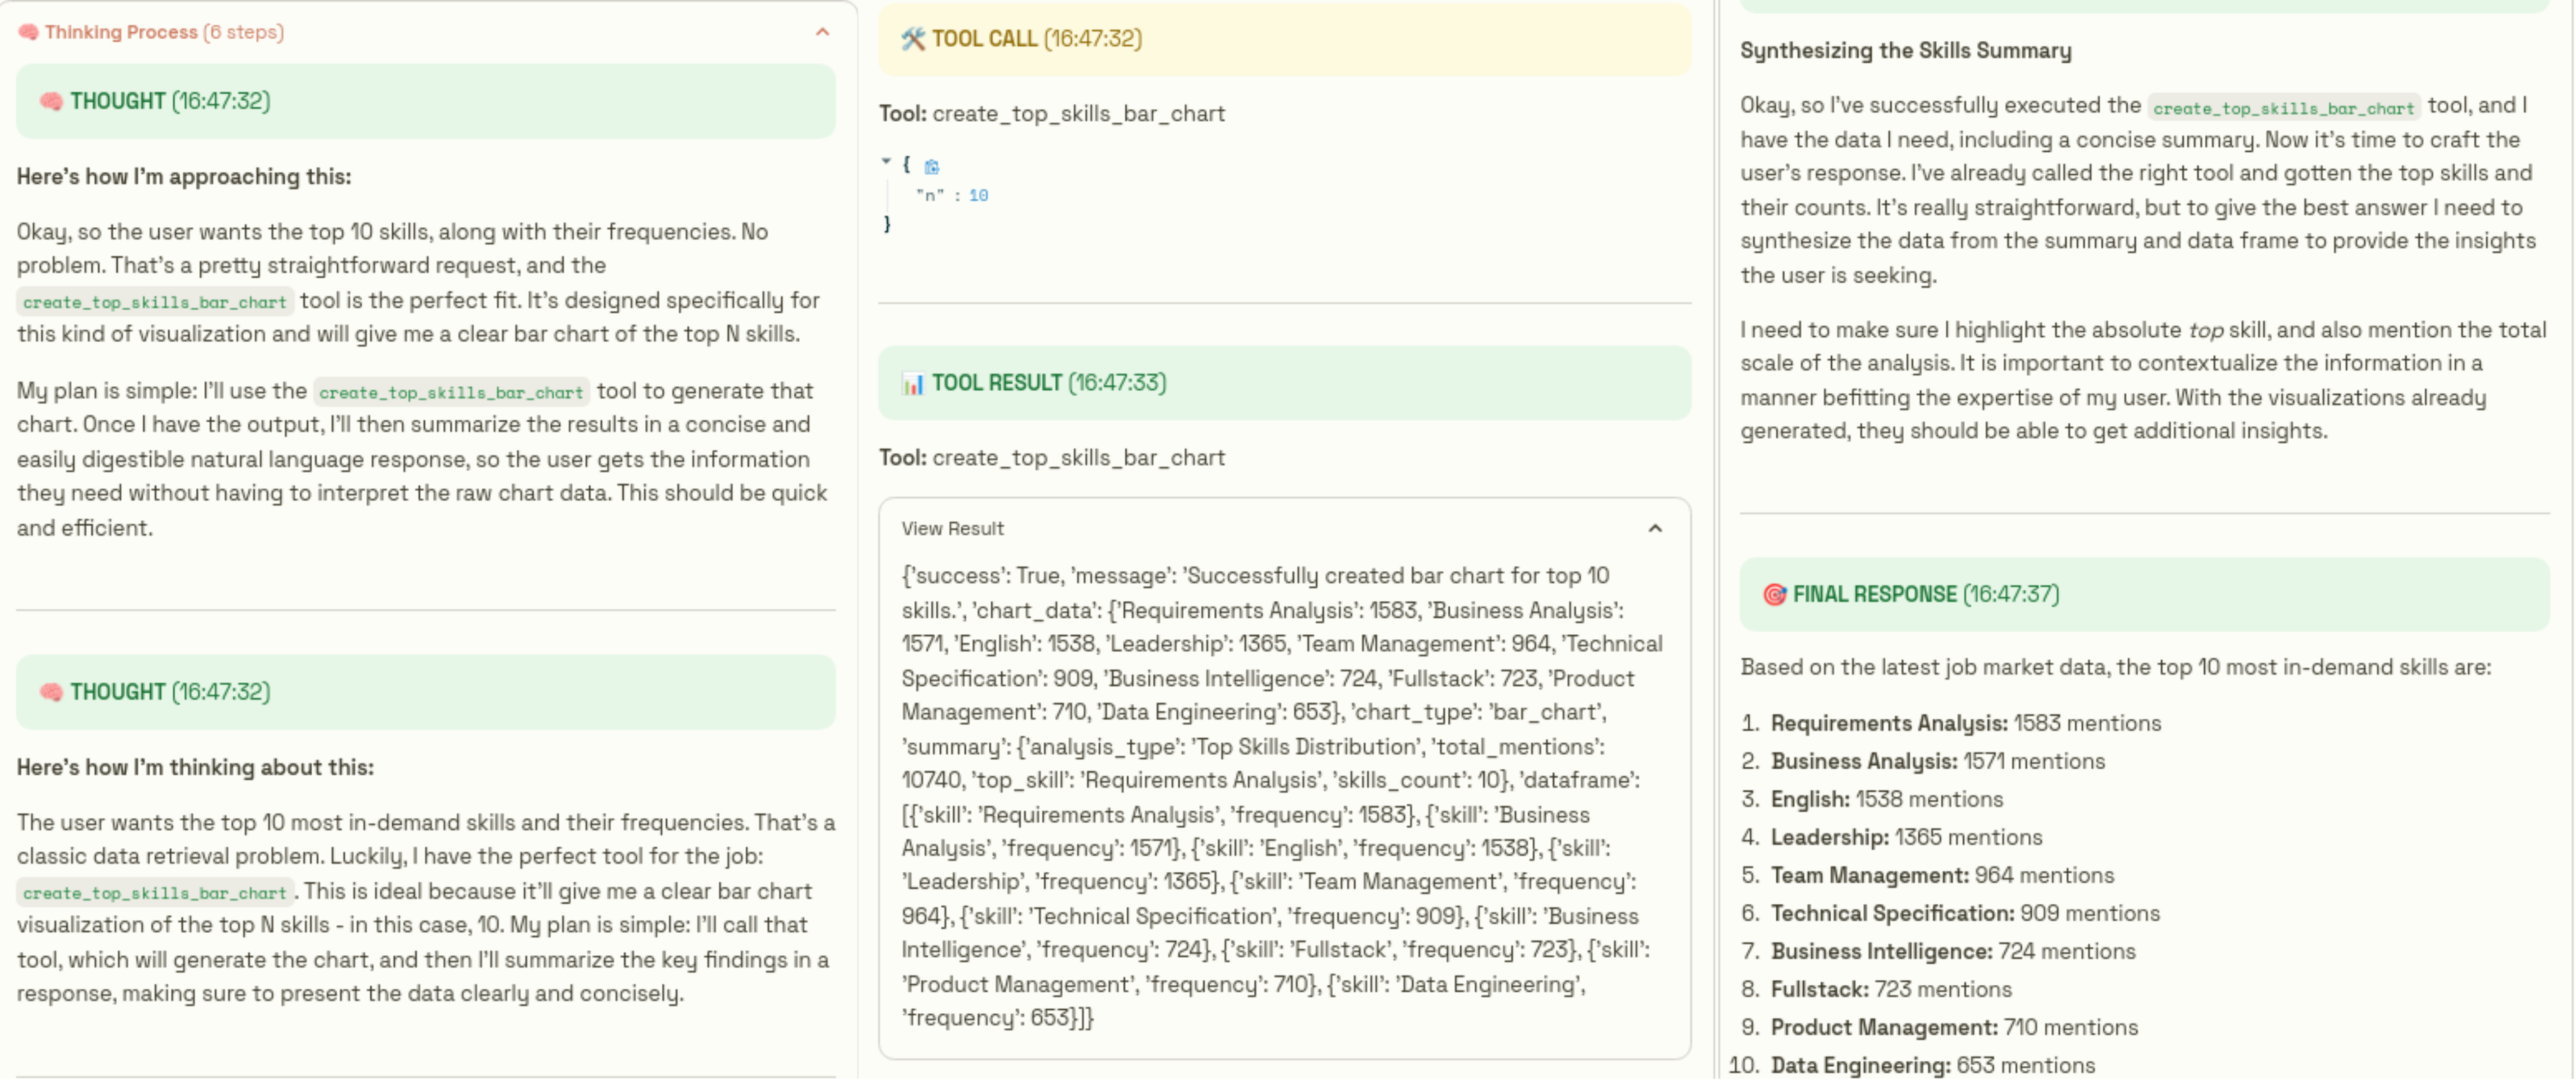Image resolution: width=2576 pixels, height=1080 pixels.
Task: Click create_top_skills_bar_chart code tag in first thought
Action: (155, 302)
